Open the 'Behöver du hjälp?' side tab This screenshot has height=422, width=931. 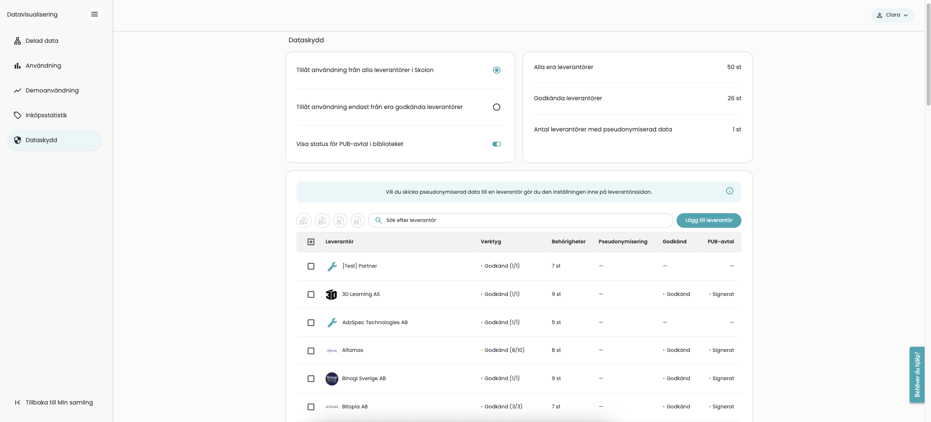tap(917, 374)
